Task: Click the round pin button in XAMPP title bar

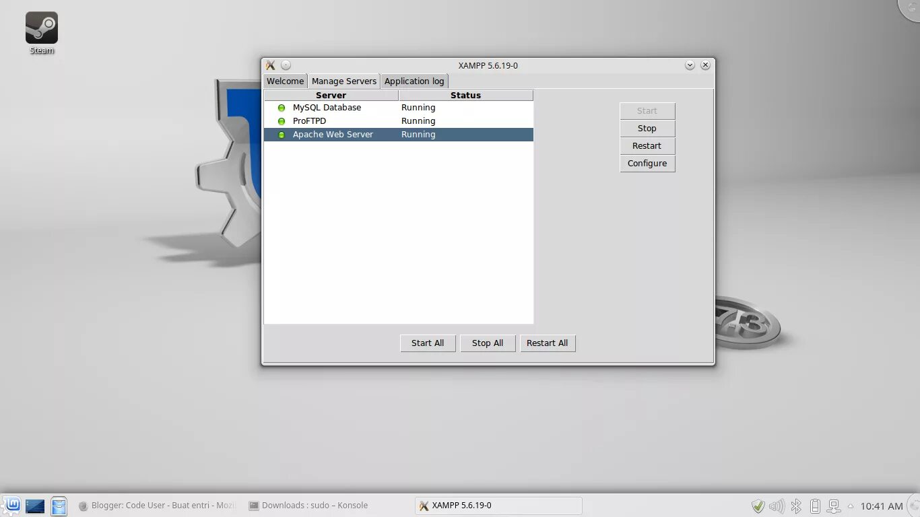Action: pos(286,65)
